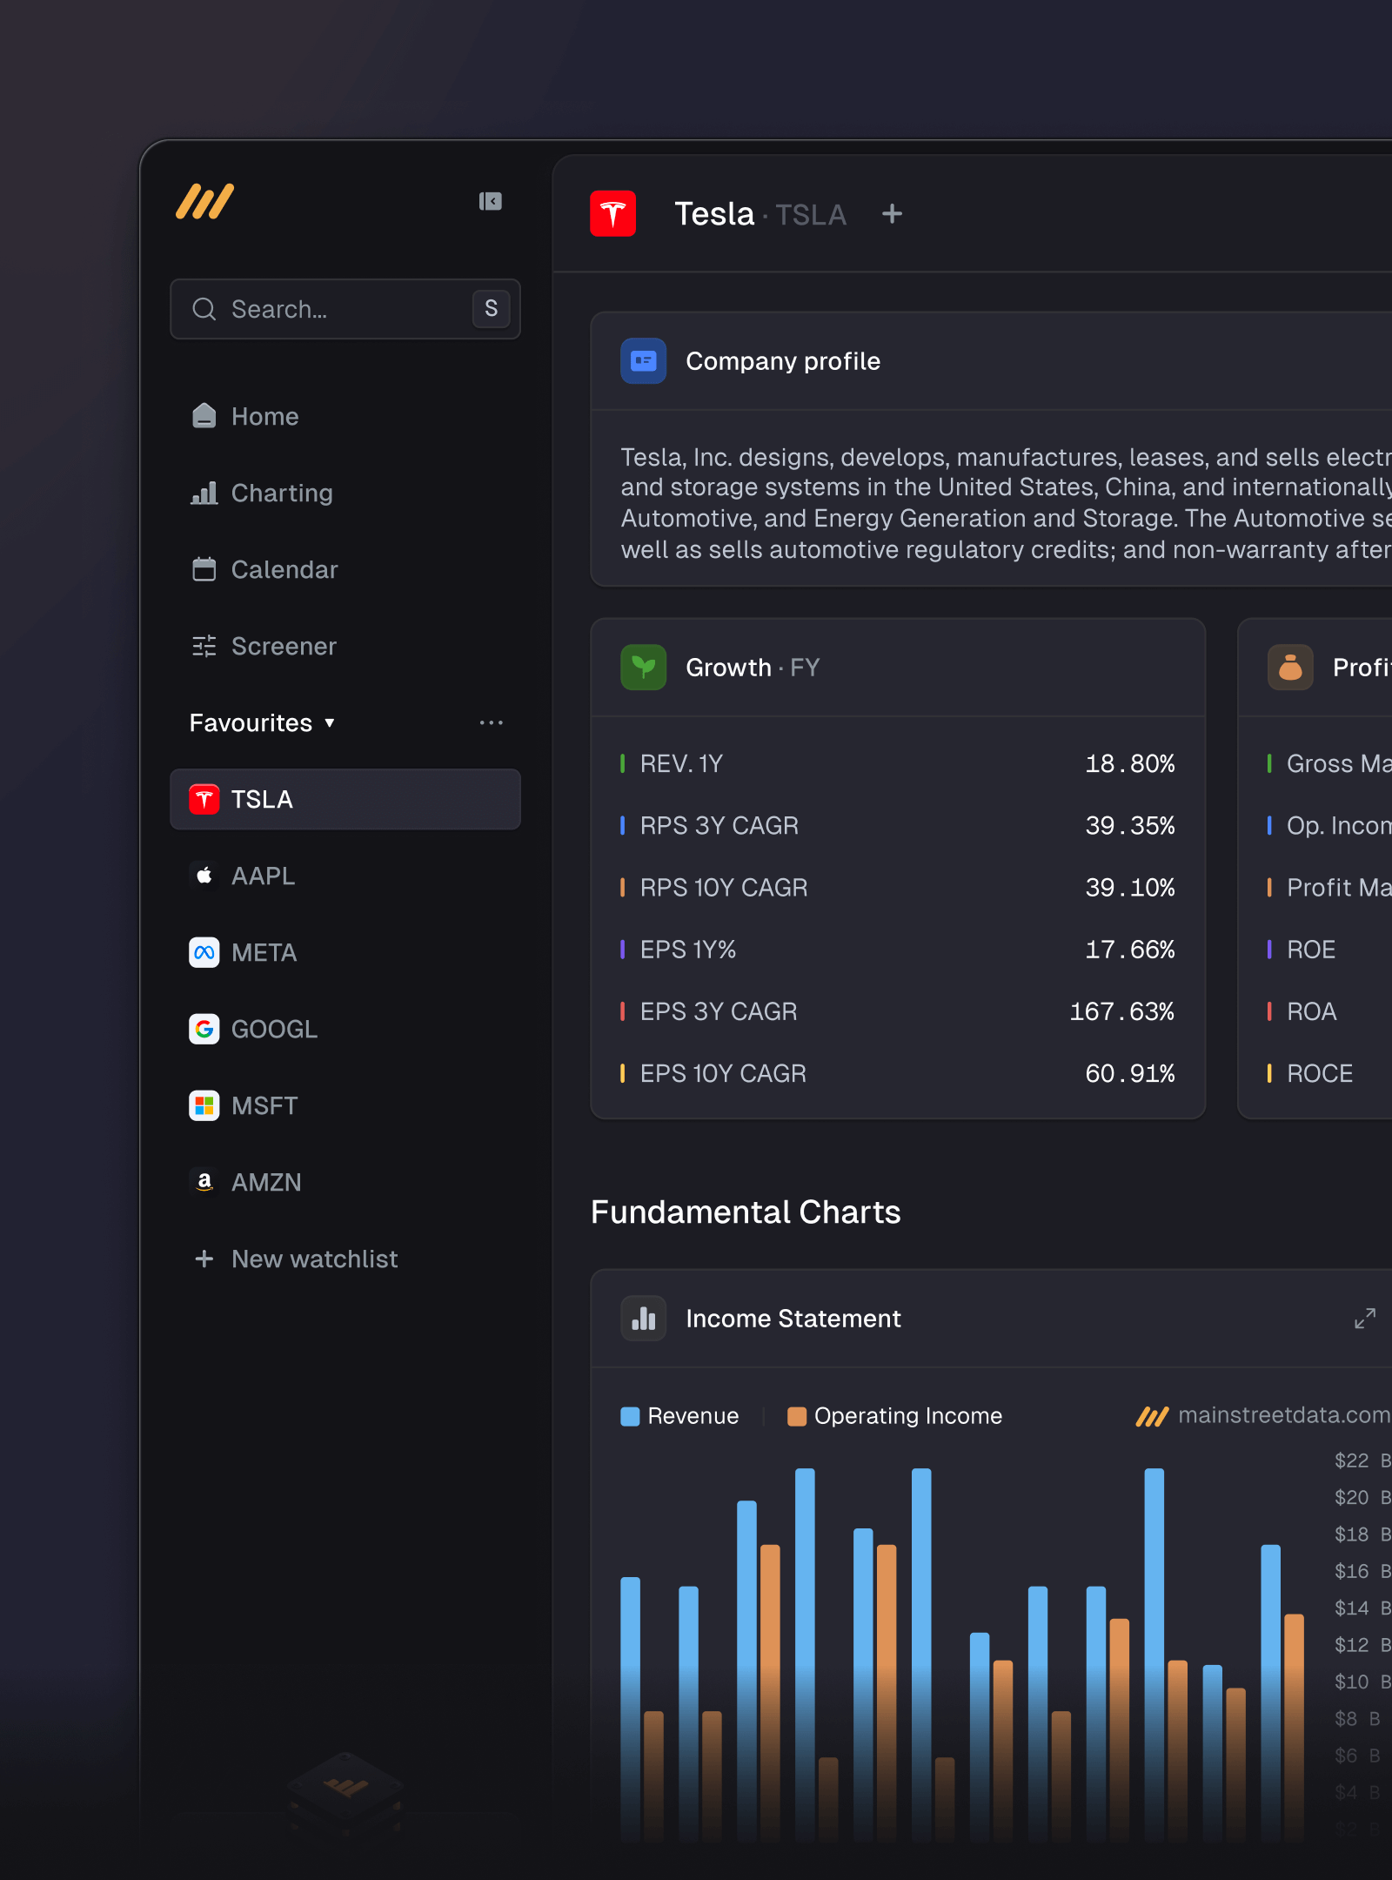The height and width of the screenshot is (1880, 1392).
Task: Create a New watchlist
Action: [313, 1259]
